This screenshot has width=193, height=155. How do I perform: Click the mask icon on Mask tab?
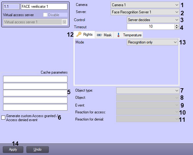coord(99,35)
